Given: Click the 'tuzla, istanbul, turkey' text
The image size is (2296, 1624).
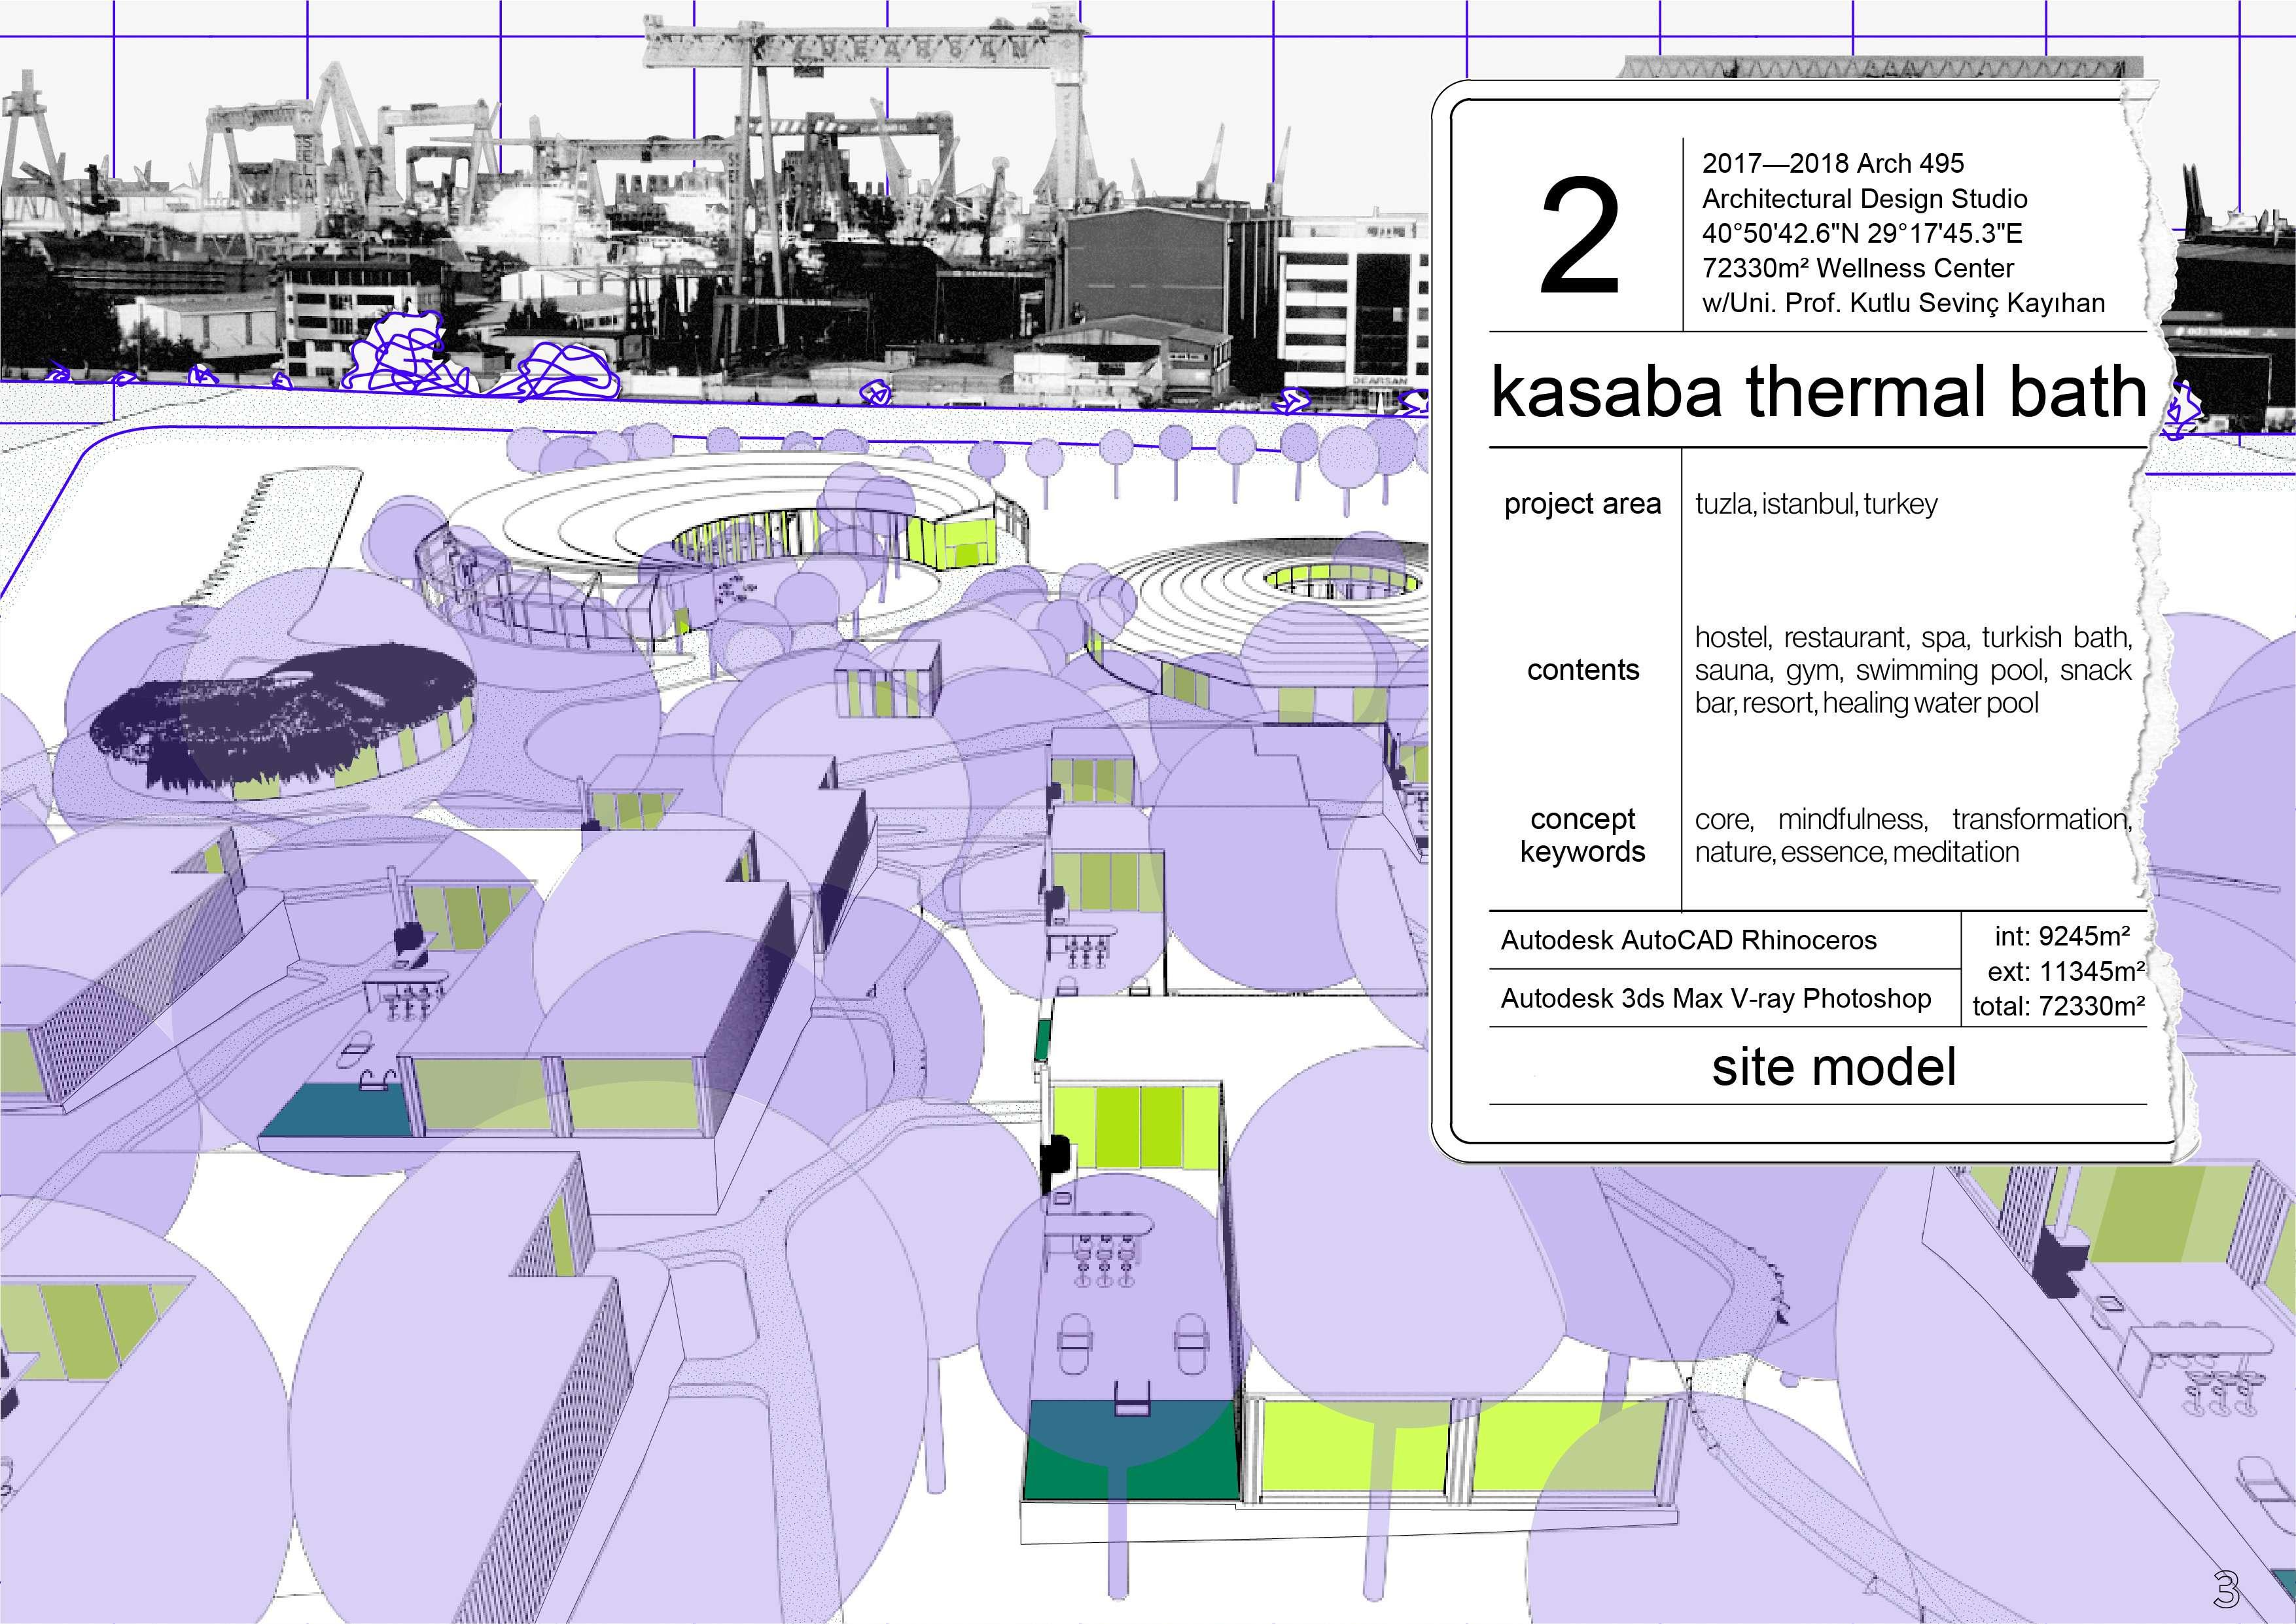Looking at the screenshot, I should 1816,504.
